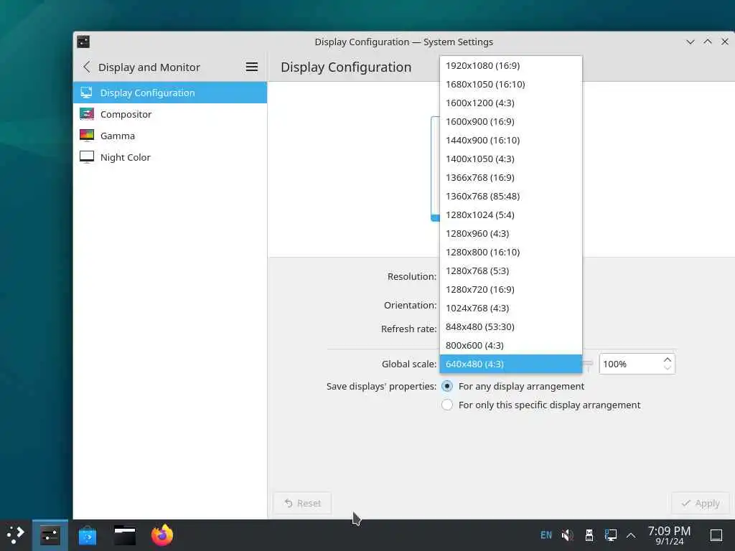Close the System Settings window

pos(725,42)
